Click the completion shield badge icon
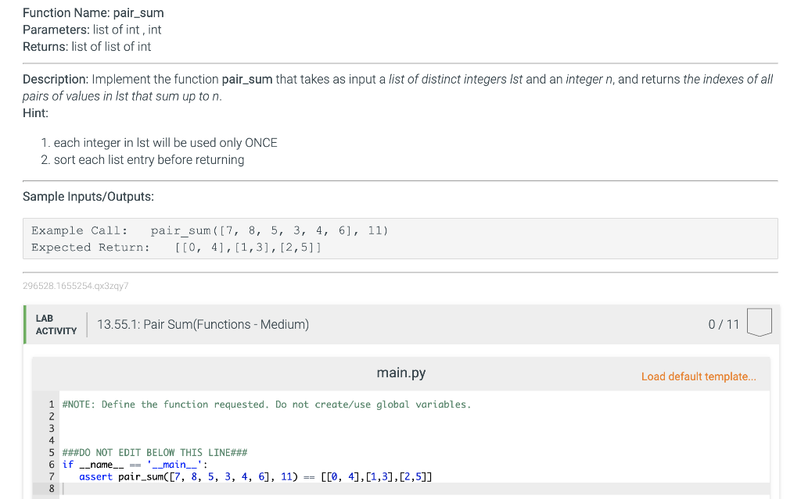 click(758, 323)
